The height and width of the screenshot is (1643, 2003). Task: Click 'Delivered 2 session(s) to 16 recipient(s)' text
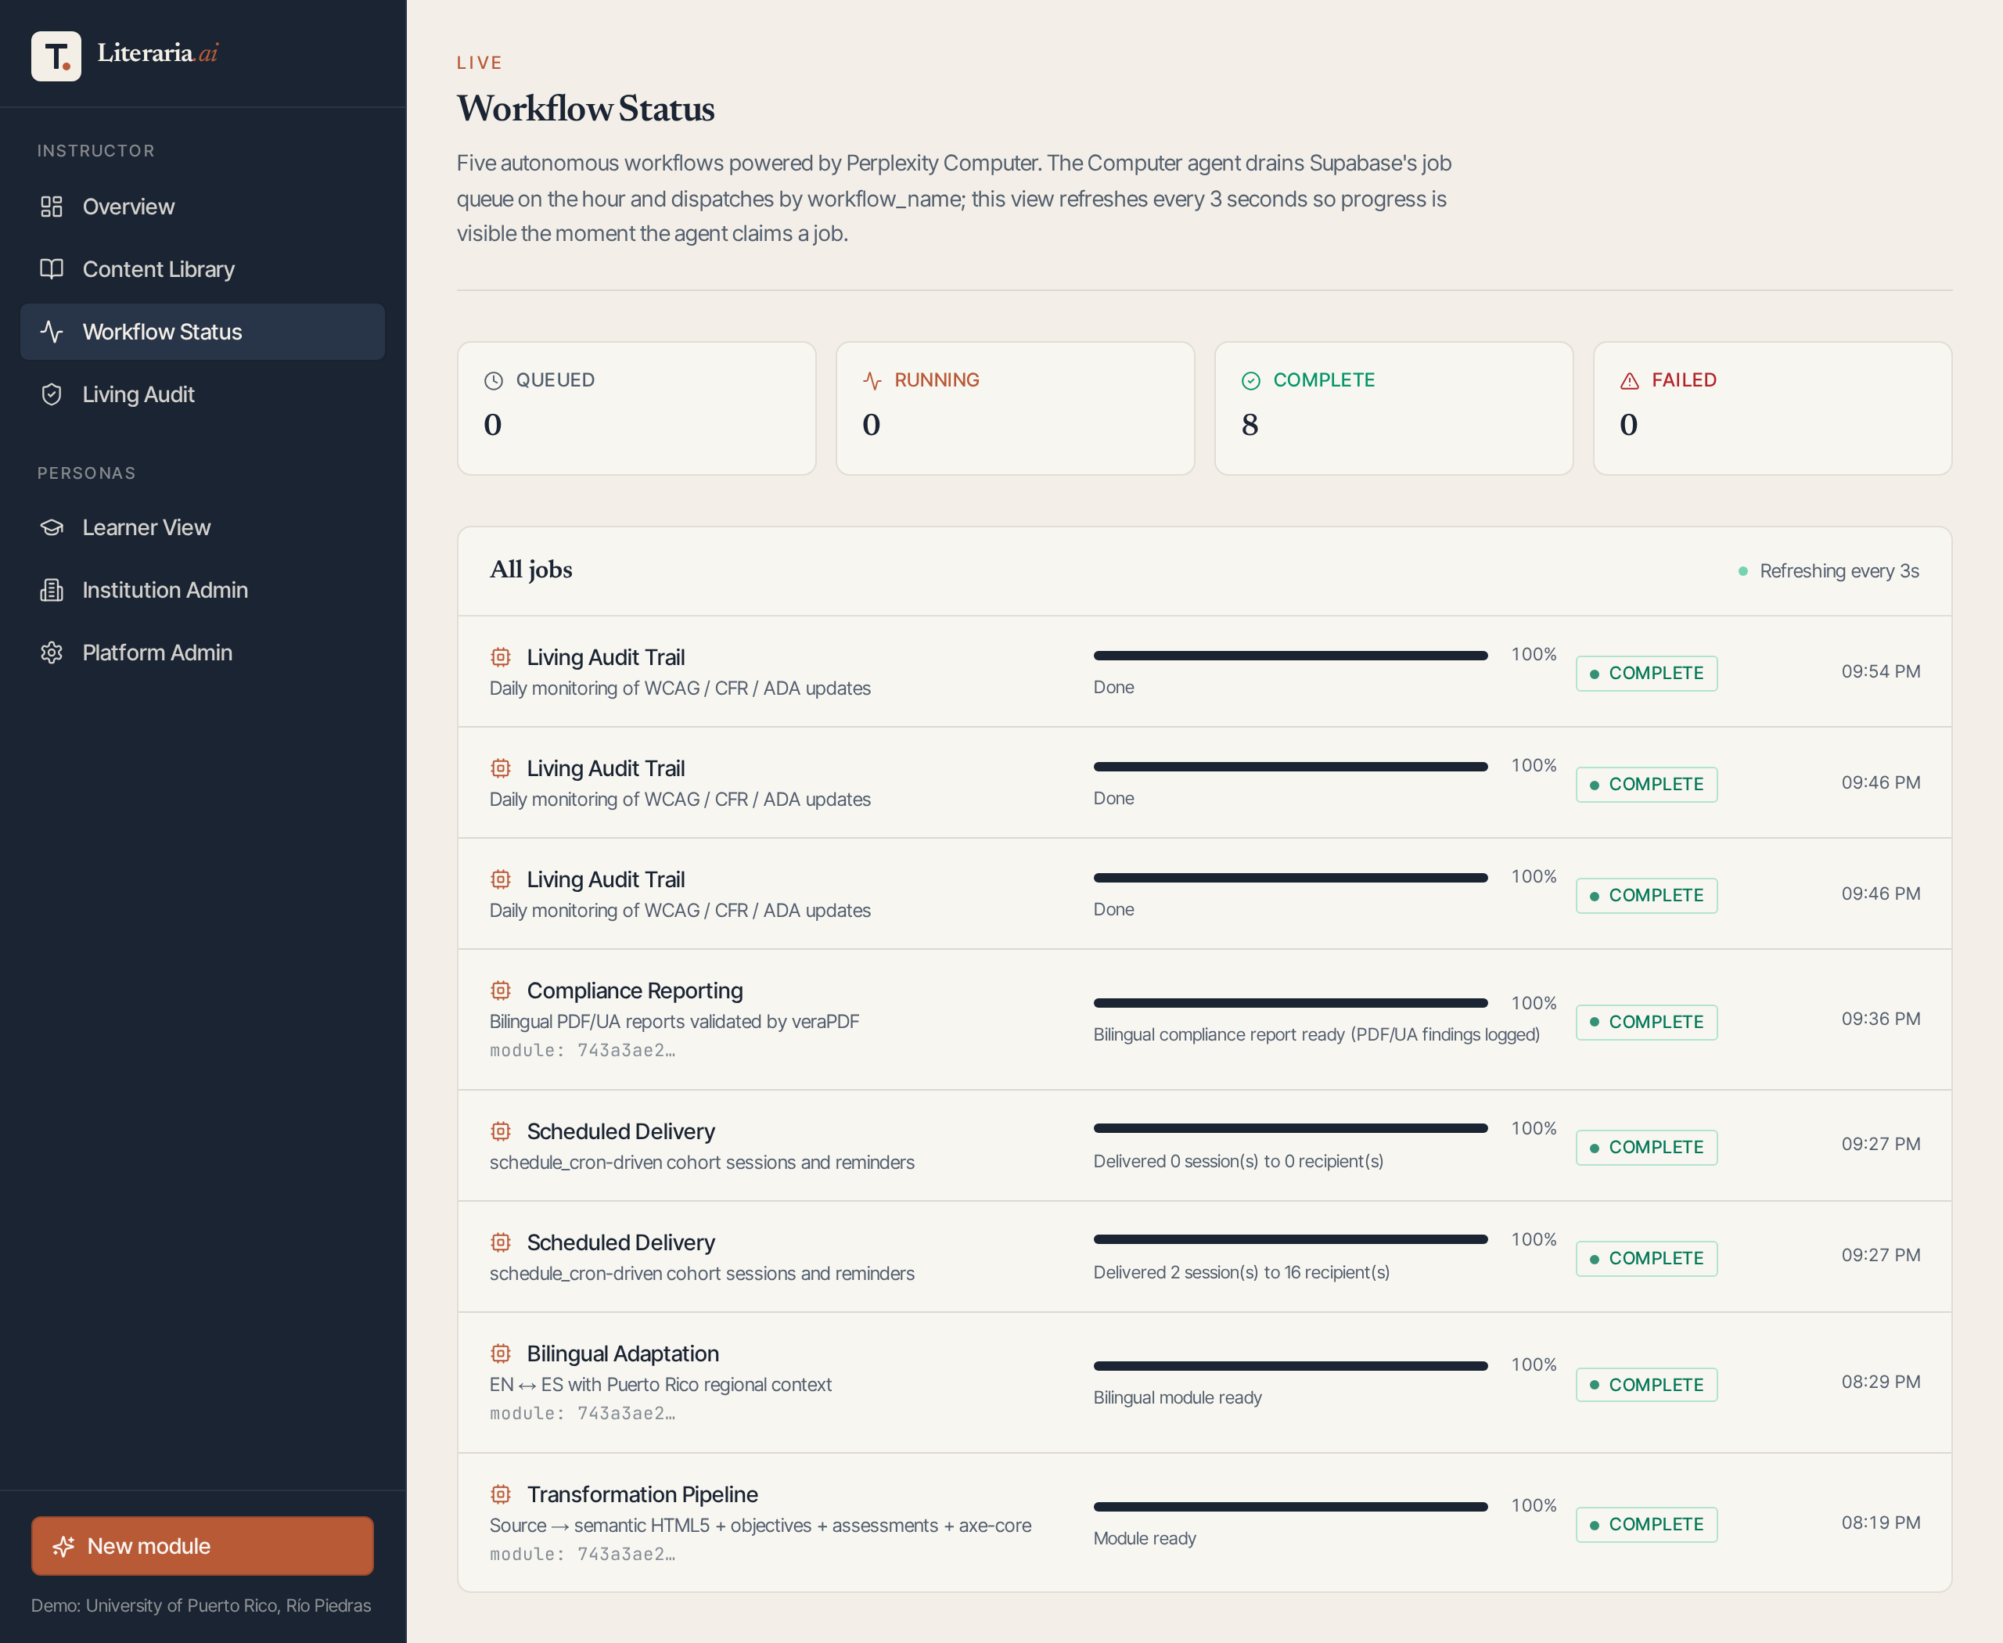[1241, 1272]
